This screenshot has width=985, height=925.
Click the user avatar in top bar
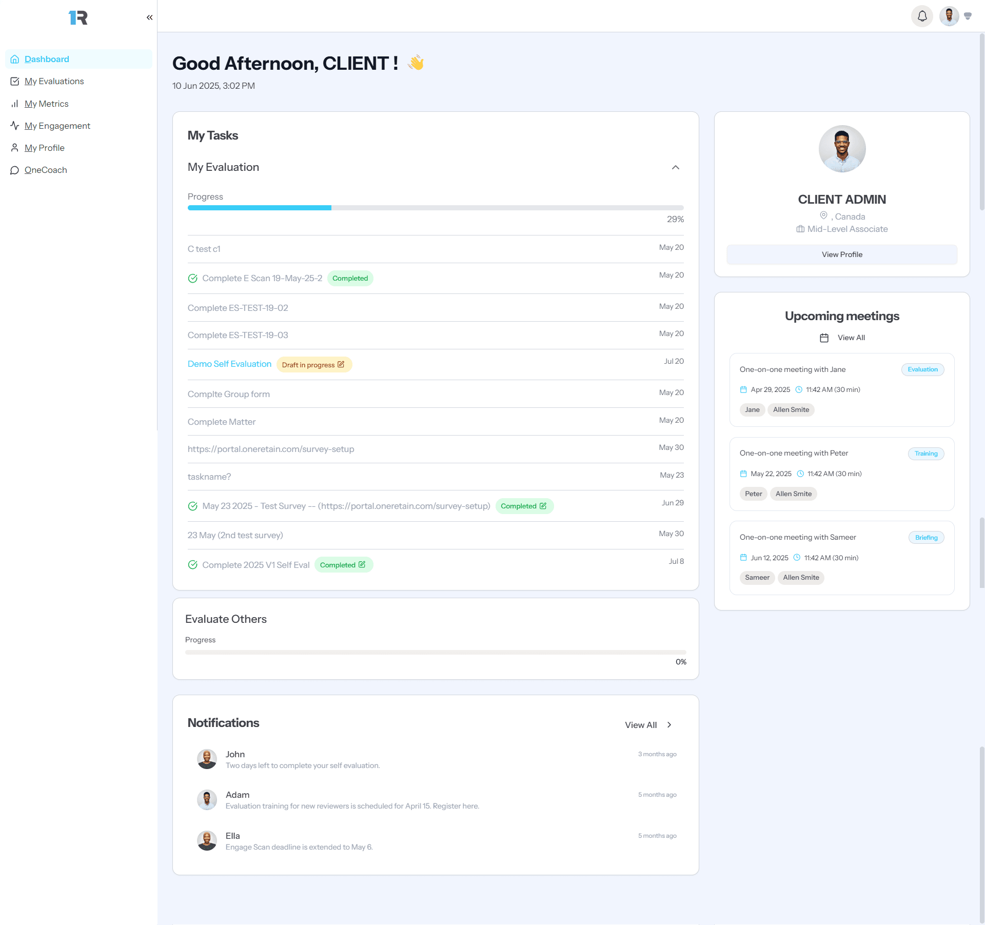coord(949,16)
